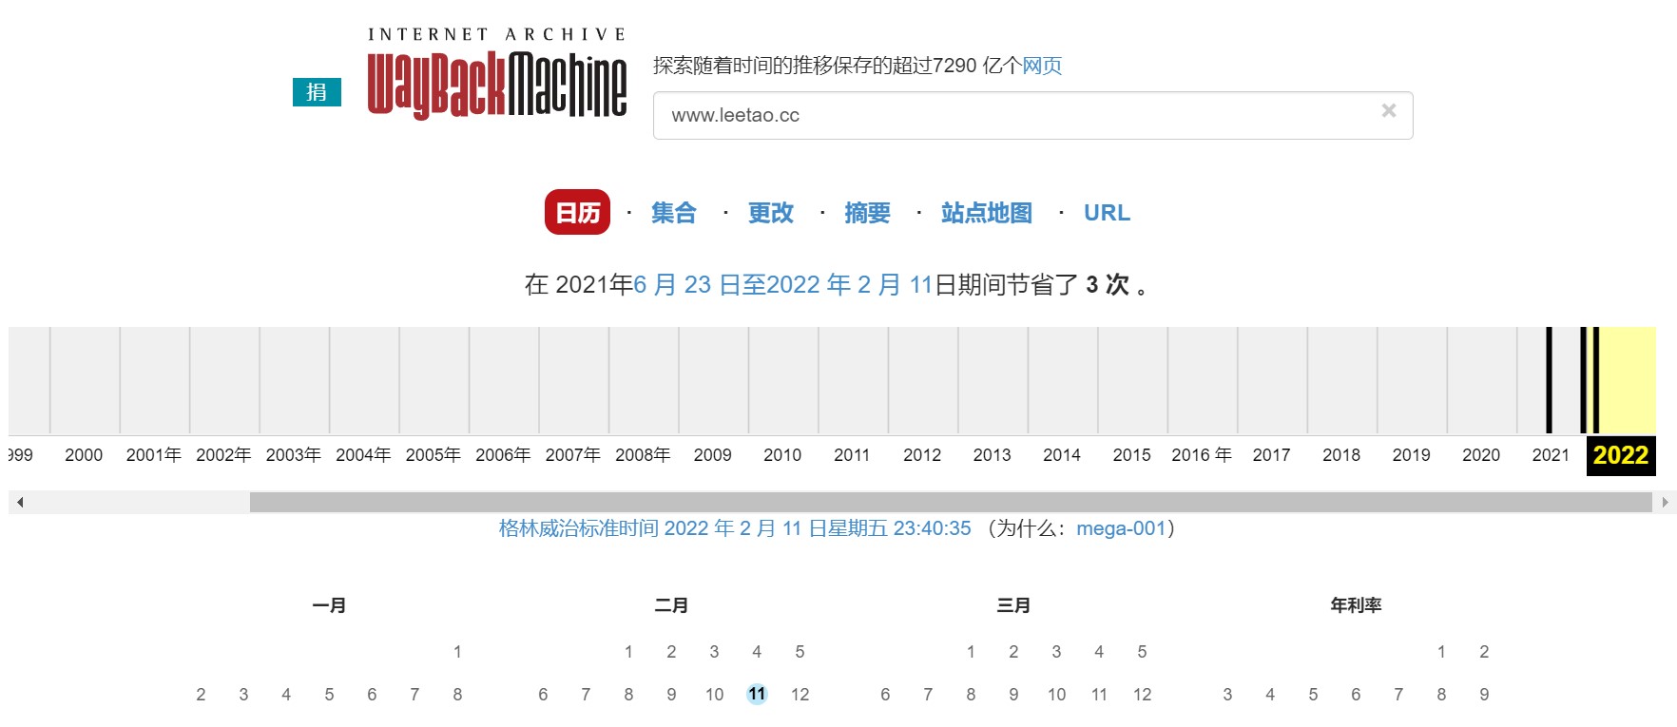This screenshot has width=1677, height=727.
Task: Click the left arrow of the timeline scrollbar
Action: (x=19, y=502)
